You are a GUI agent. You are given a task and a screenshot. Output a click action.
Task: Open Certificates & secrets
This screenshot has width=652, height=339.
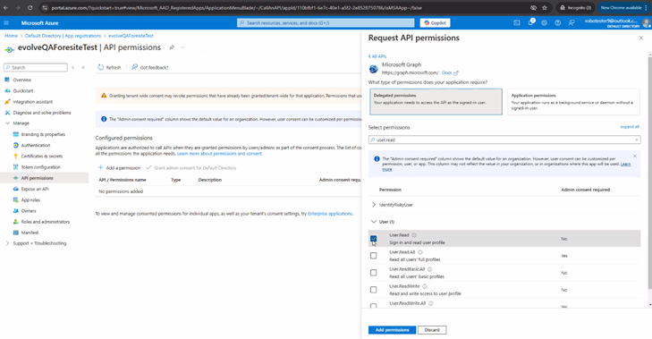pyautogui.click(x=41, y=156)
